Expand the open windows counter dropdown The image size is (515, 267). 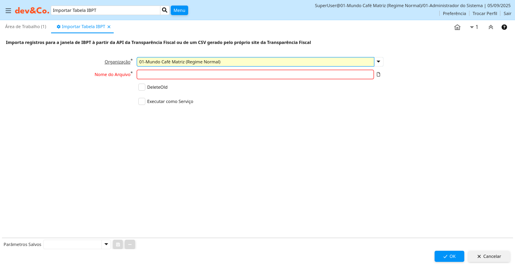tap(473, 27)
